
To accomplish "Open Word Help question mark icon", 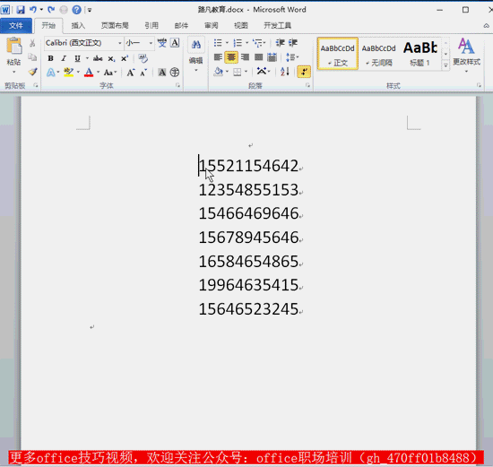I will click(x=76, y=10).
